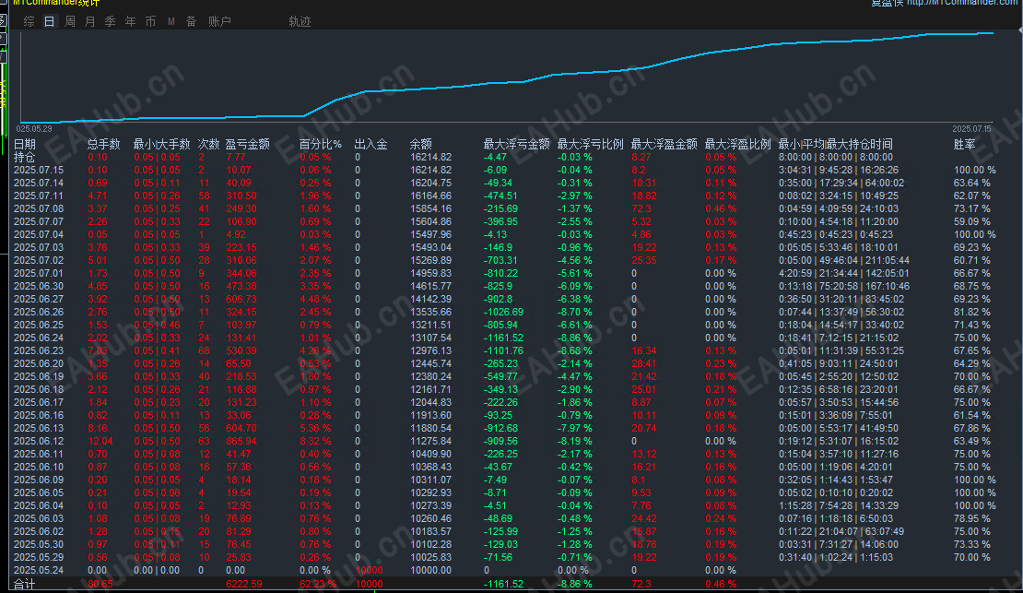
Task: Click the 最大浮亏比例 column header
Action: click(591, 145)
